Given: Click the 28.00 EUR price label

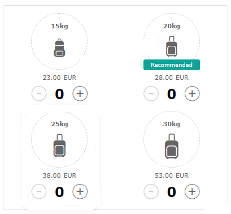Looking at the screenshot, I should pyautogui.click(x=172, y=78).
